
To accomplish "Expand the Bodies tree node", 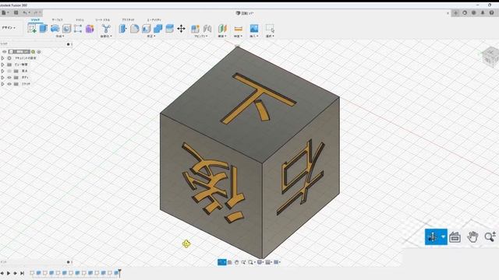I will coord(2,78).
